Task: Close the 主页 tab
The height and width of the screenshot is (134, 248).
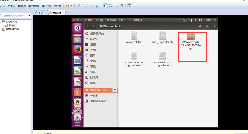Action: pos(46,13)
